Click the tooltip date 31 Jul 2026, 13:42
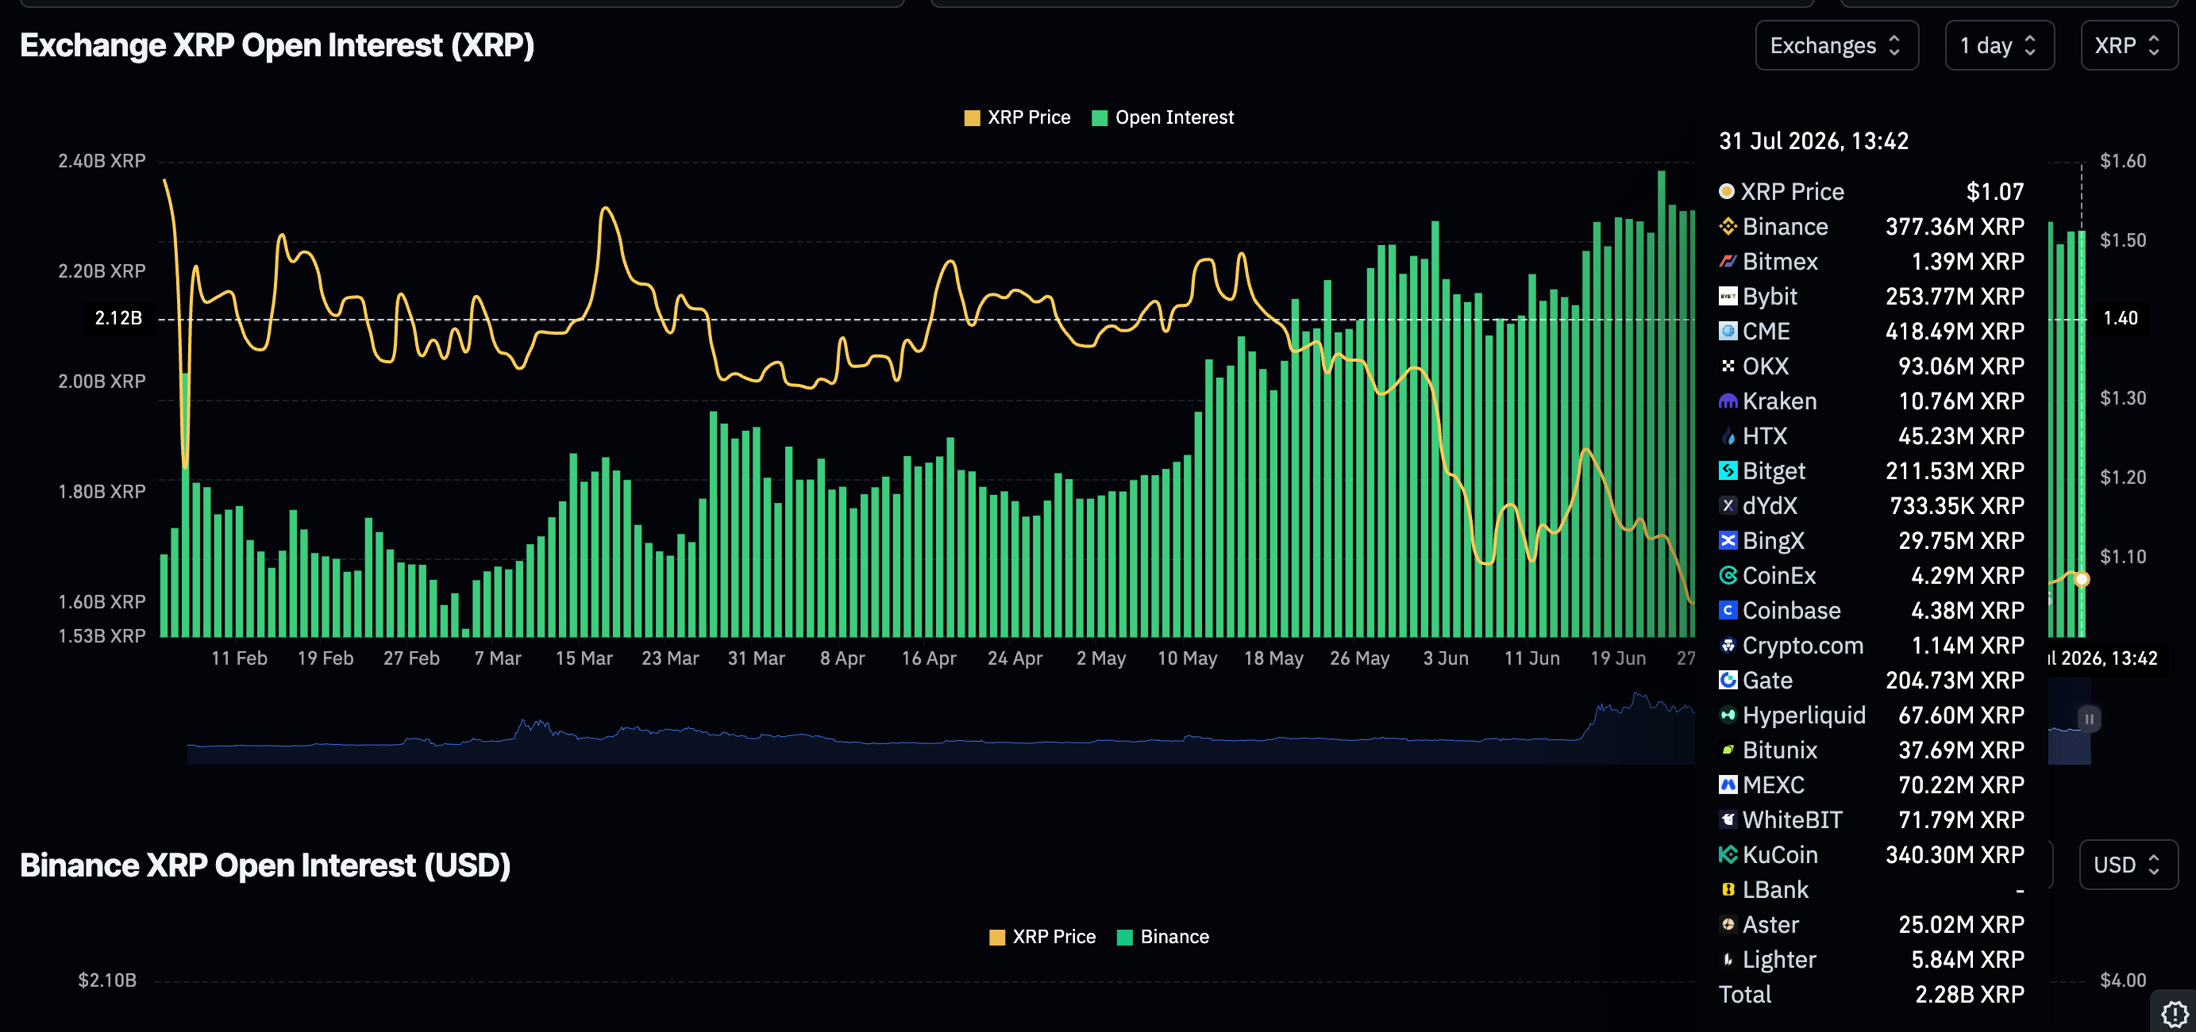The width and height of the screenshot is (2196, 1032). click(1813, 140)
